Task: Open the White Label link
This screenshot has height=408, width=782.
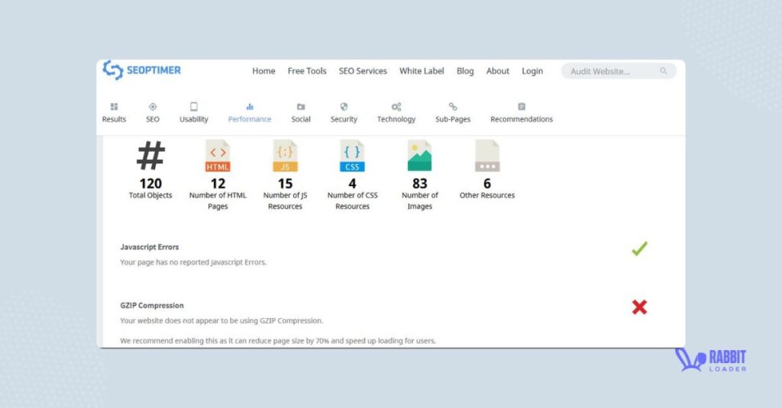Action: pos(422,71)
